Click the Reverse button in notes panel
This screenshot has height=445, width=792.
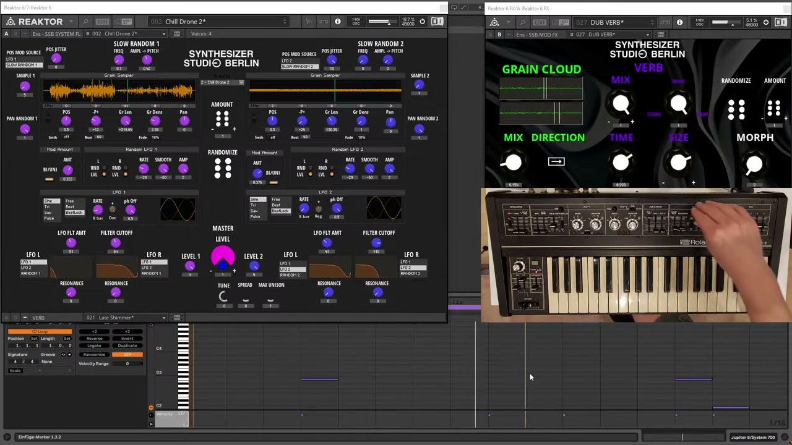pos(95,339)
